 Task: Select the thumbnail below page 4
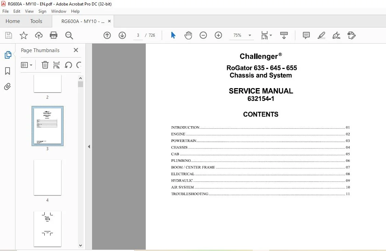47,229
